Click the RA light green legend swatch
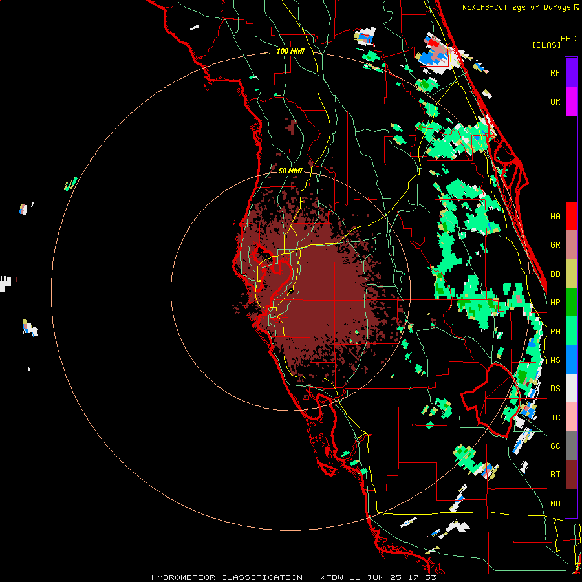This screenshot has height=582, width=582. coord(571,331)
